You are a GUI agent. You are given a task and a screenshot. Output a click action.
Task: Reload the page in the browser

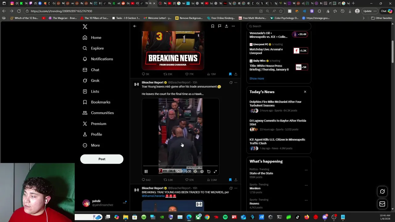(19, 11)
